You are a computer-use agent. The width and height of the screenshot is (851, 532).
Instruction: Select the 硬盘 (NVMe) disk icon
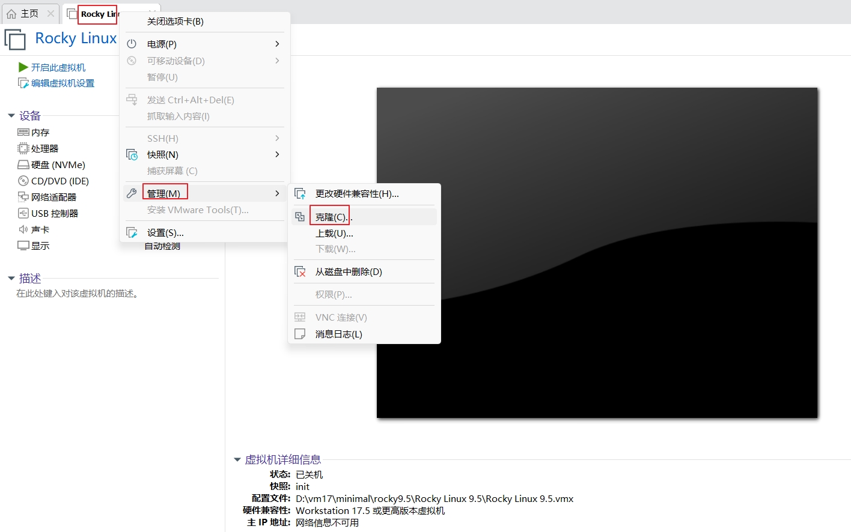coord(23,165)
